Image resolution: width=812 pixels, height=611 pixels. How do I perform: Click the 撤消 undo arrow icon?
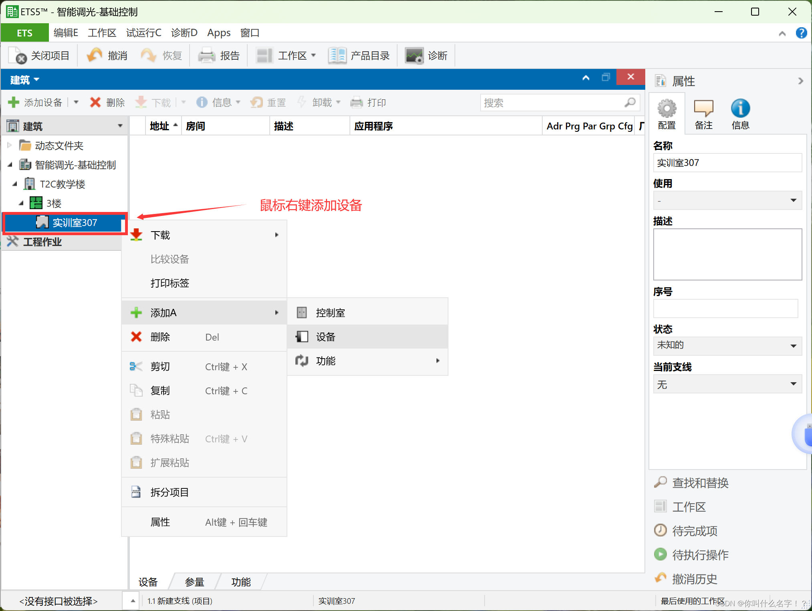pos(95,56)
